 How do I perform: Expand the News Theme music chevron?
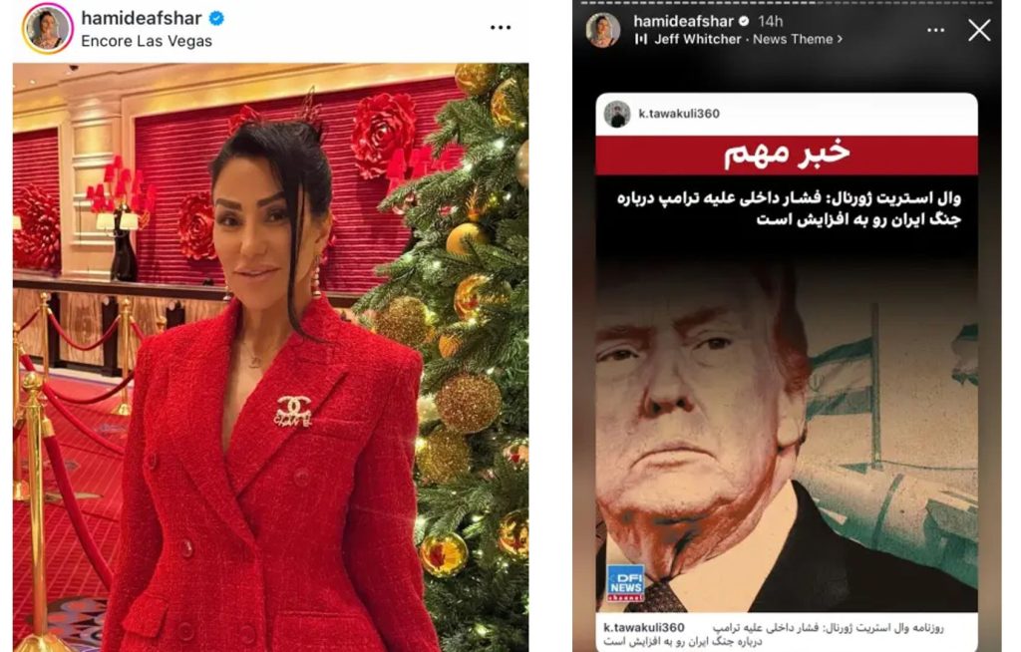[x=840, y=39]
